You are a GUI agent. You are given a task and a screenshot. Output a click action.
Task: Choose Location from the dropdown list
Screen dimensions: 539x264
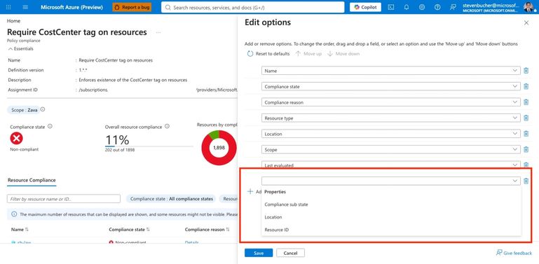click(391, 217)
